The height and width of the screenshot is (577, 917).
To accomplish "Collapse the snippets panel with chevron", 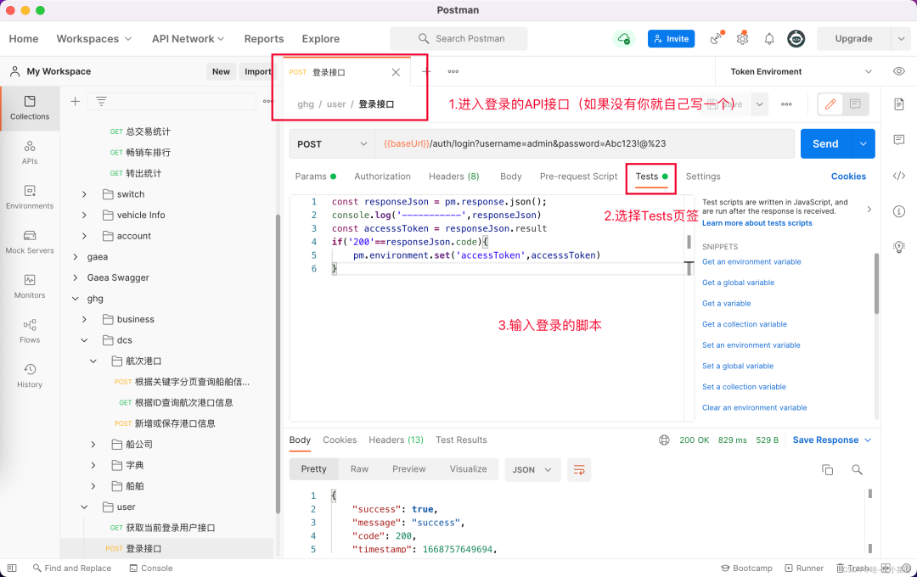I will click(x=869, y=210).
